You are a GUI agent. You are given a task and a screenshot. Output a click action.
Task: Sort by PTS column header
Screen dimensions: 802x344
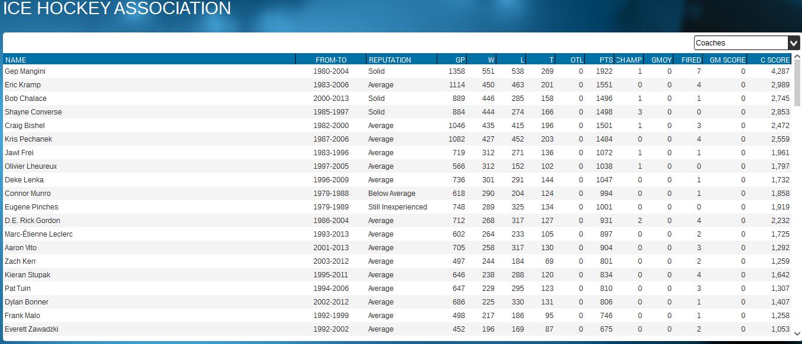tap(600, 60)
